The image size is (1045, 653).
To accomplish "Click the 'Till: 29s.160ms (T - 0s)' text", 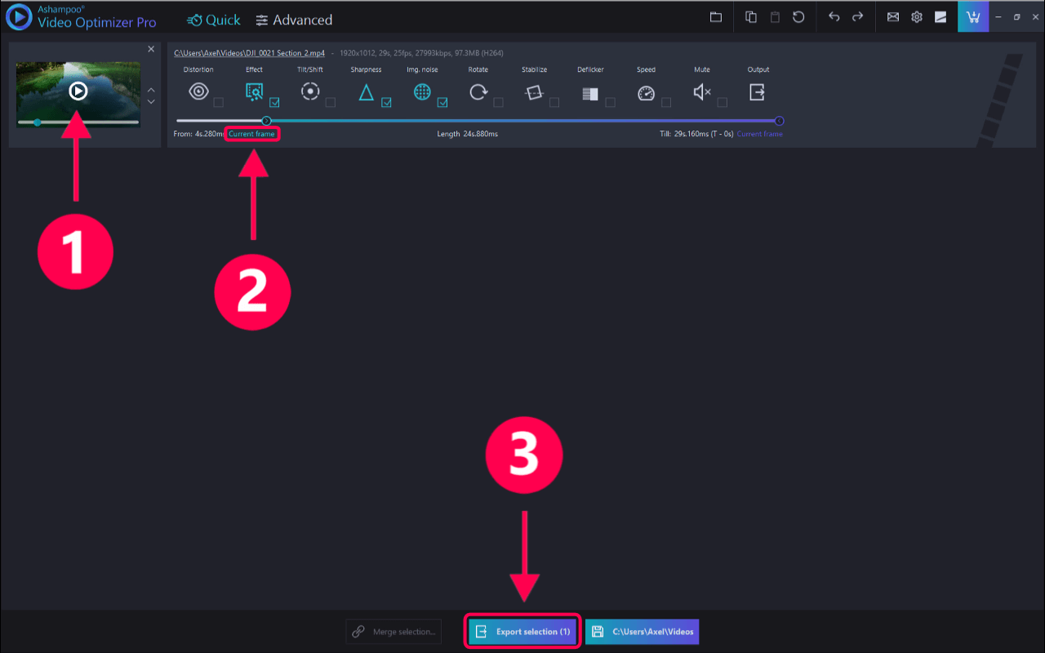I will click(696, 134).
